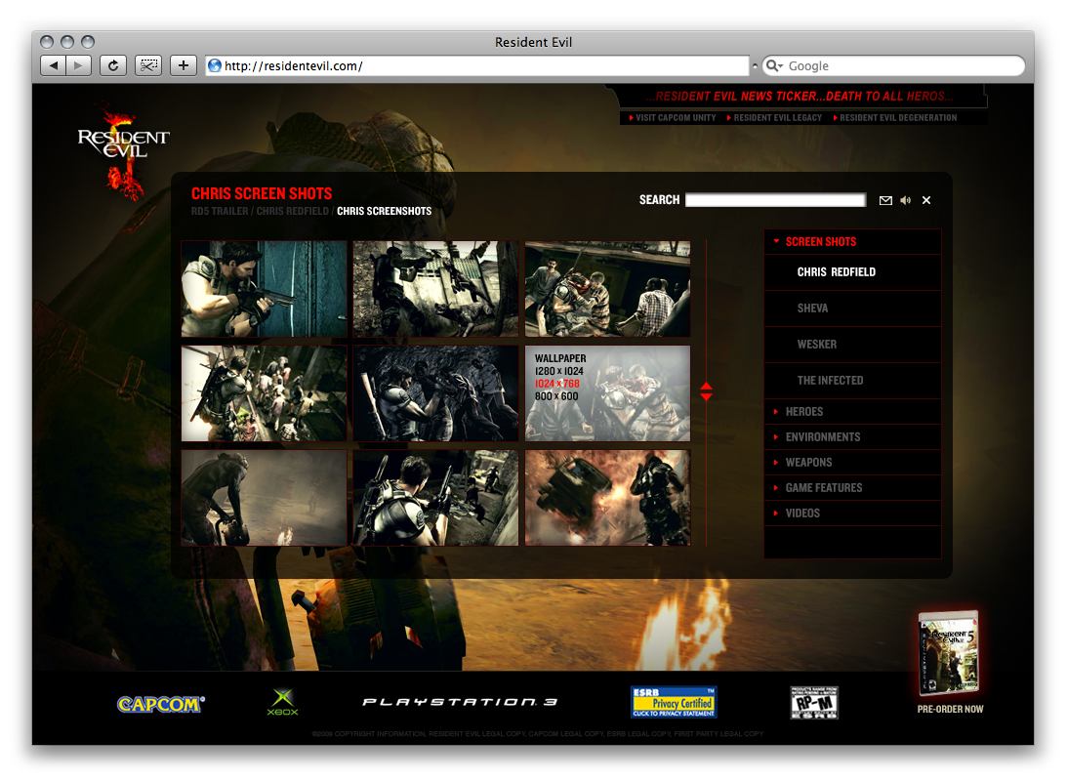Click the CHRIS REDFIELD breadcrumb
1067x781 pixels.
point(292,211)
